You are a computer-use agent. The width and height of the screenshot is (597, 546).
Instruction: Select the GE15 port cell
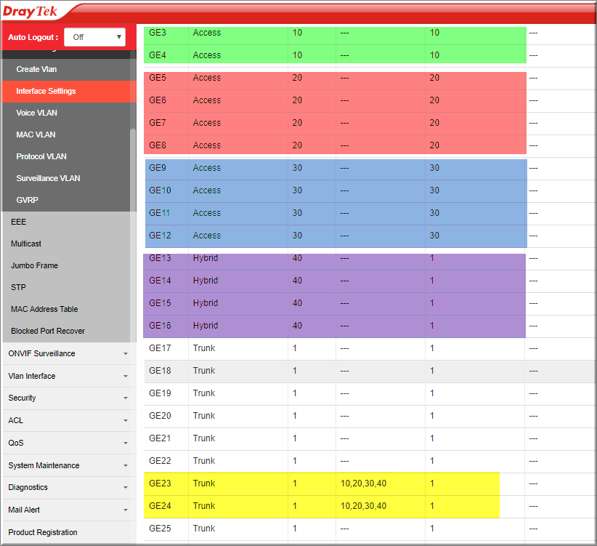pyautogui.click(x=166, y=303)
